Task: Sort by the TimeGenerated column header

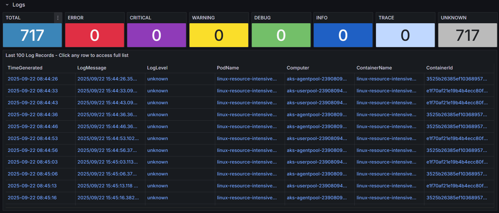Action: tap(25, 68)
